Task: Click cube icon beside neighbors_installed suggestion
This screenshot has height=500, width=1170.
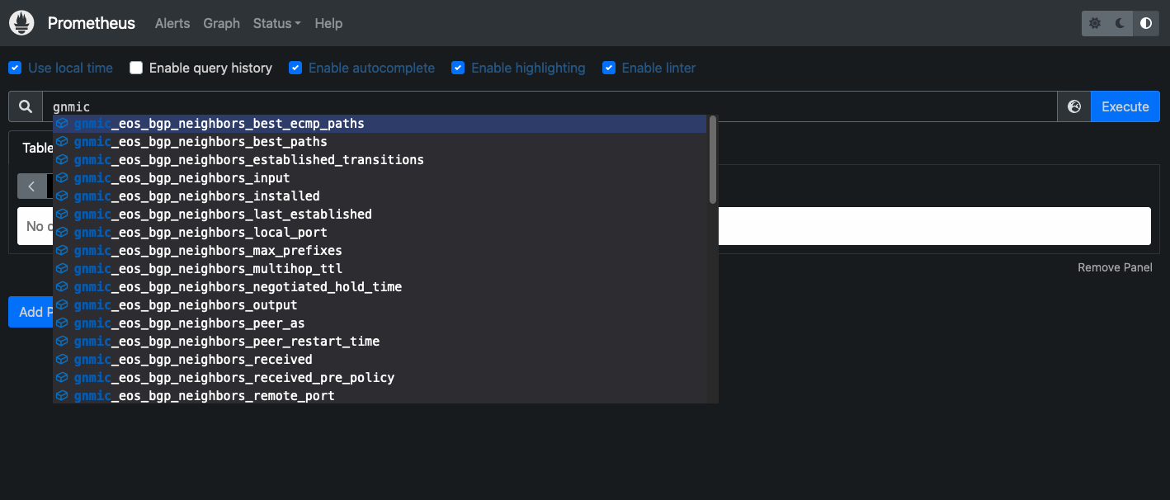Action: point(63,196)
